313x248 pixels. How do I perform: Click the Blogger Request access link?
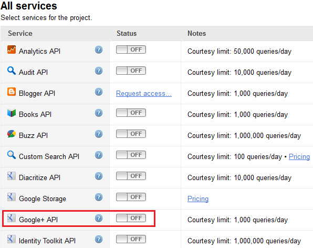(x=144, y=94)
